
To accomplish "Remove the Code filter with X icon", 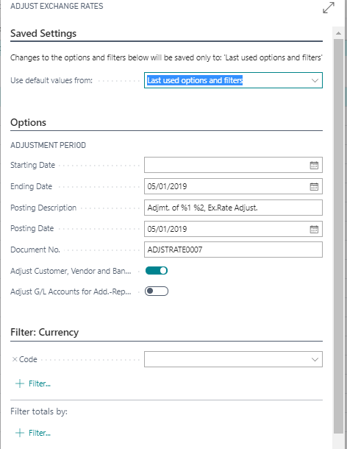I will [15, 359].
